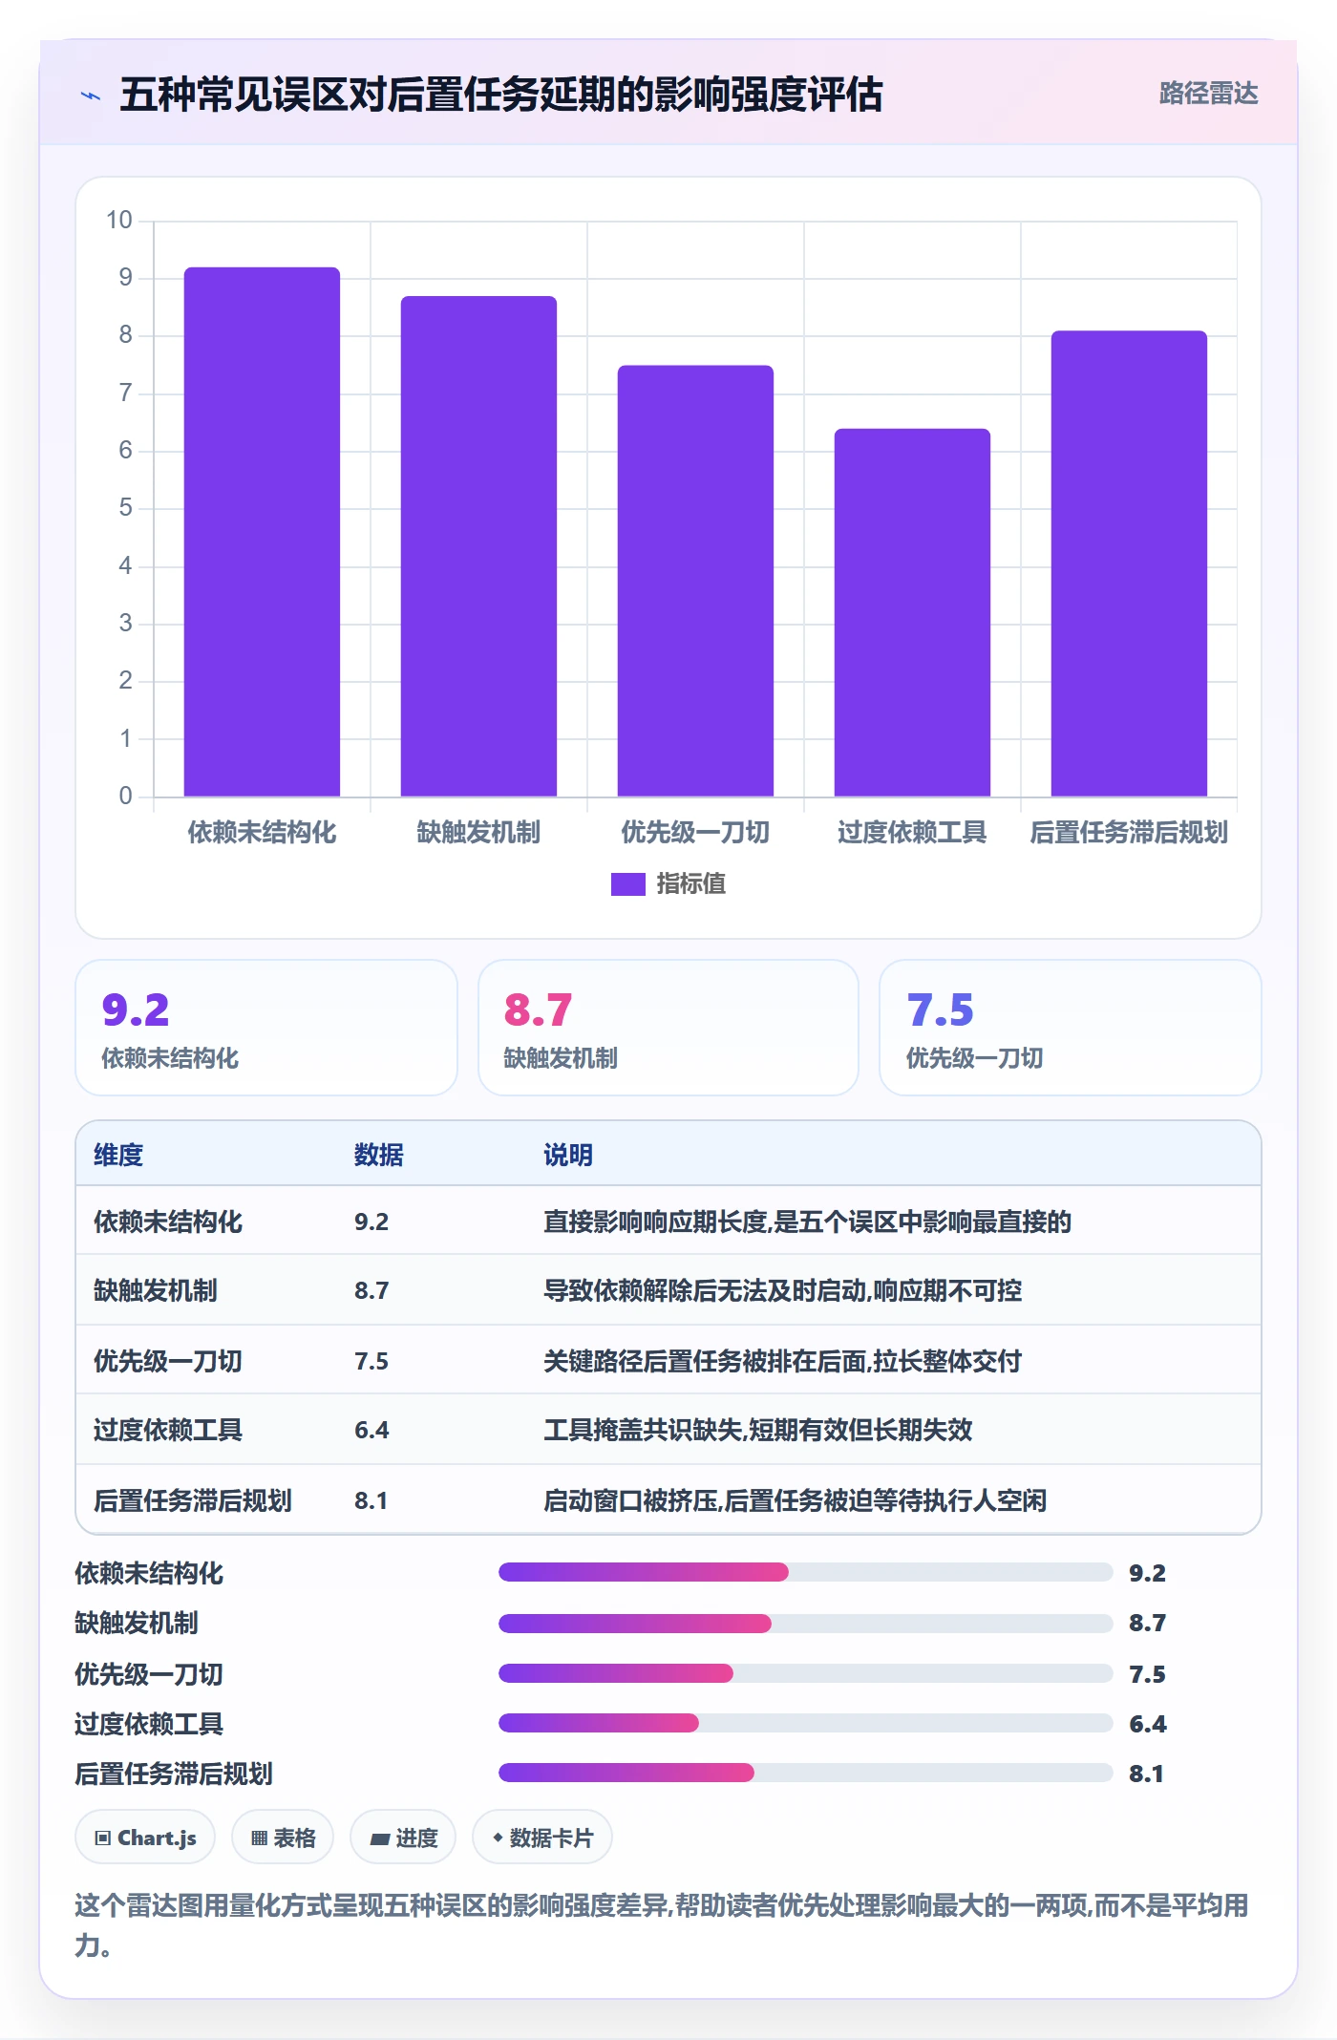Screen dimensions: 1337x2040
Task: Open the 8.7 缺触发机制 data card
Action: point(668,1028)
